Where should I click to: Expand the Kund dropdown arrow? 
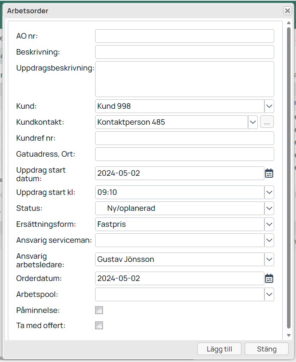coord(269,106)
